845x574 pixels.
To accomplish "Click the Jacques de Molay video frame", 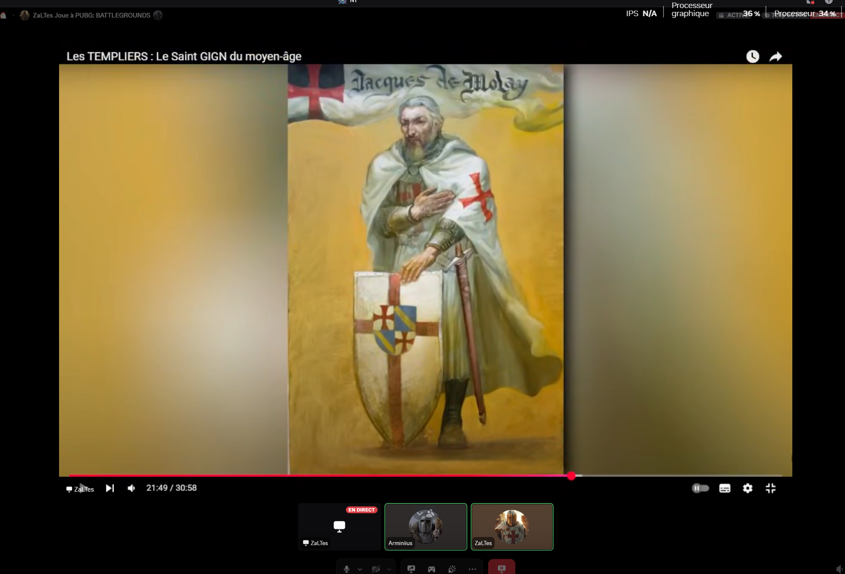I will pos(426,269).
